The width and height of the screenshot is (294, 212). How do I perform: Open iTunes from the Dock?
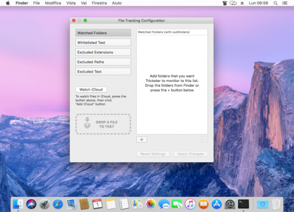pyautogui.click(x=190, y=204)
